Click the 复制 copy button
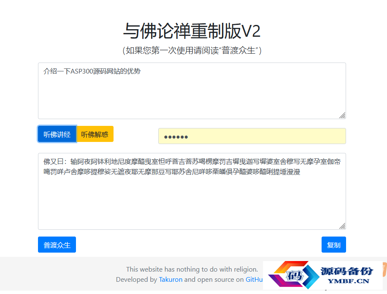The height and width of the screenshot is (294, 387). tap(334, 245)
